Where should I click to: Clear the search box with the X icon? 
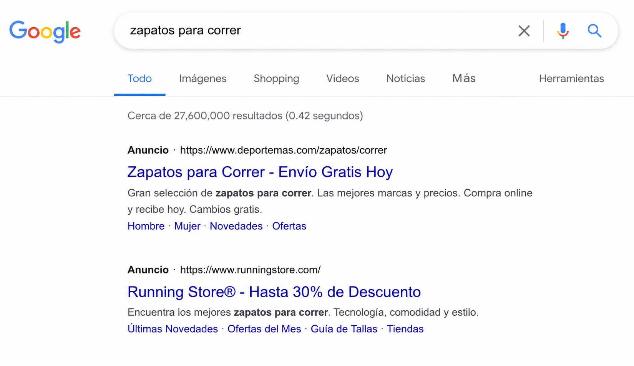click(x=524, y=31)
